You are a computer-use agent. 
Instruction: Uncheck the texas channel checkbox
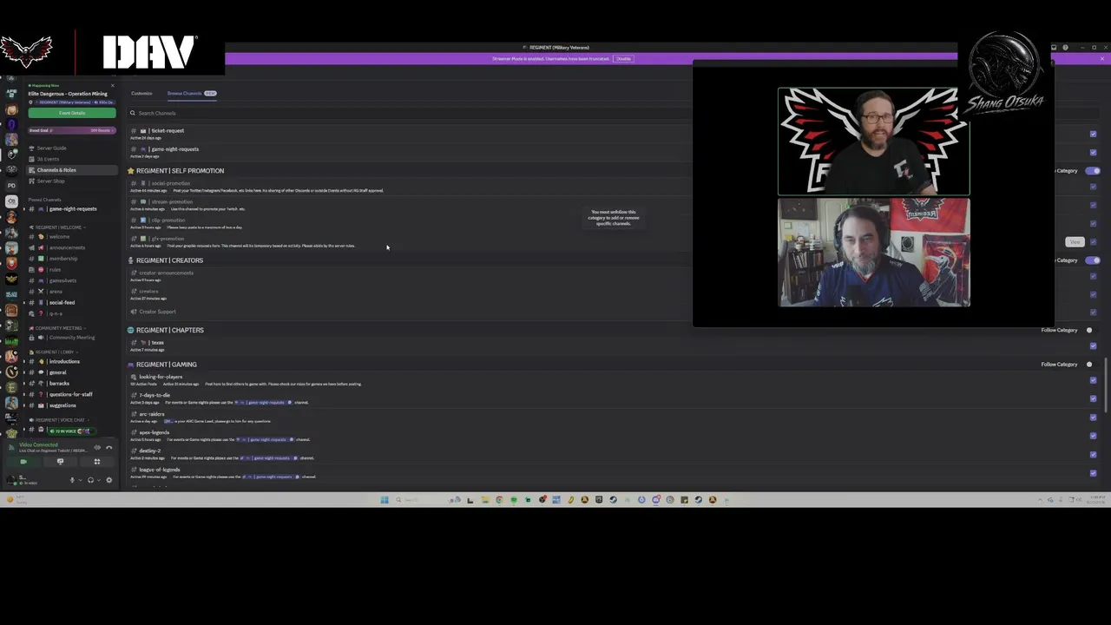(1093, 345)
